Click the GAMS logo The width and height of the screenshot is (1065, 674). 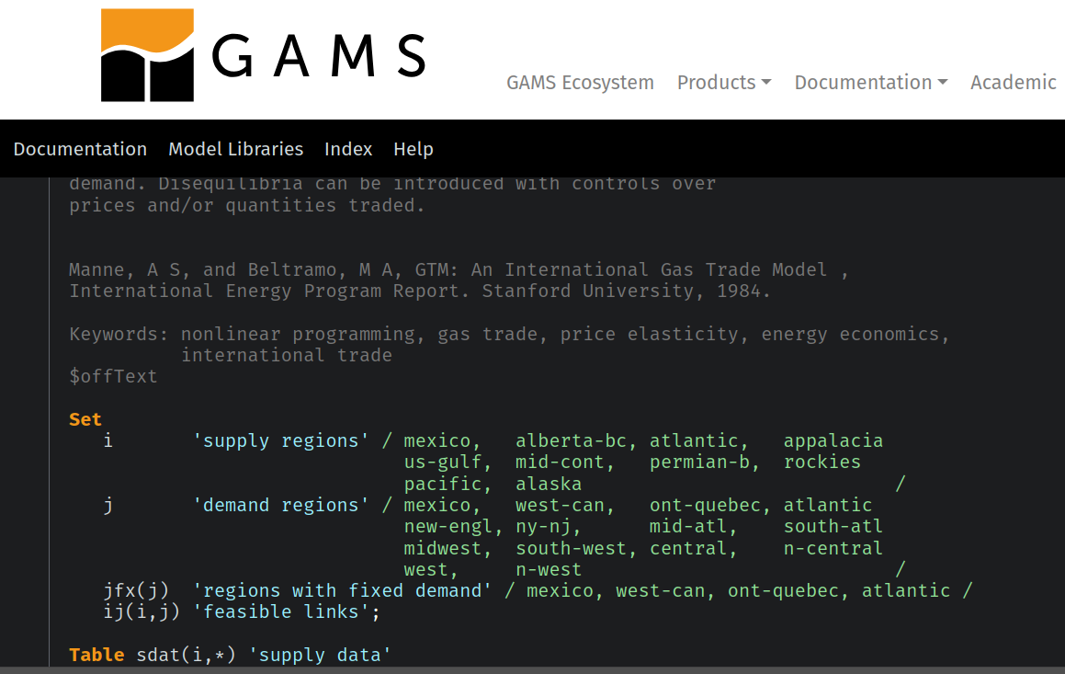point(264,55)
